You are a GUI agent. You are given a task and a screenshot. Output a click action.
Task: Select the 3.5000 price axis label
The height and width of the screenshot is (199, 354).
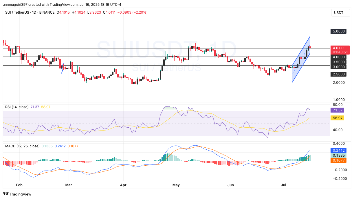(338, 62)
